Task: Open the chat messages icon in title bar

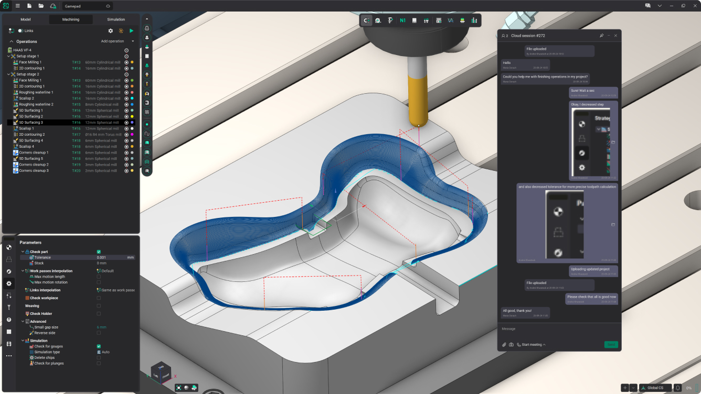Action: tap(648, 6)
